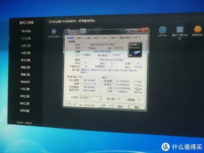Select 综合检测 in the sidebar

(25, 82)
